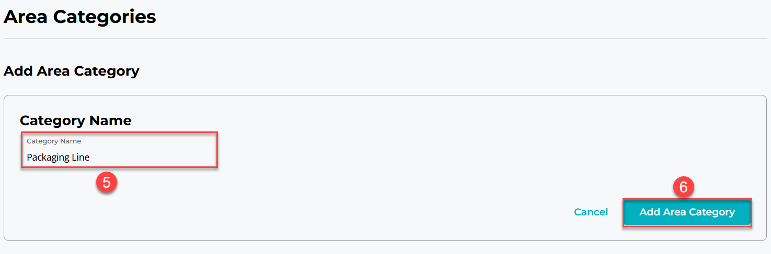
Task: Click the Packaging Line text in field
Action: coord(58,157)
